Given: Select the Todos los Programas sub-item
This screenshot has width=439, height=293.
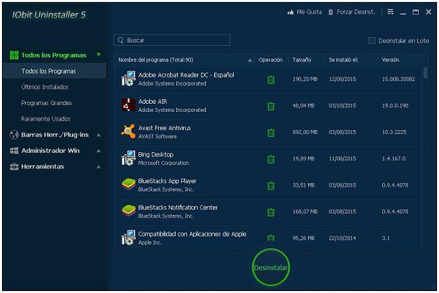Looking at the screenshot, I should click(x=54, y=71).
